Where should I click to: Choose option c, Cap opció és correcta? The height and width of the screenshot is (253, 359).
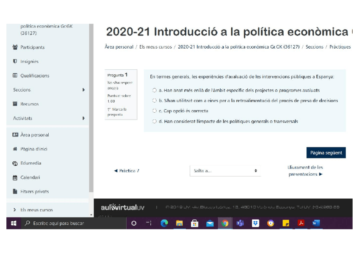click(154, 111)
